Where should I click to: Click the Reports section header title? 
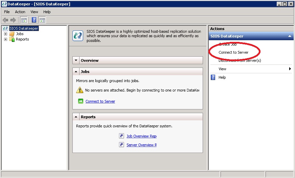(88, 117)
